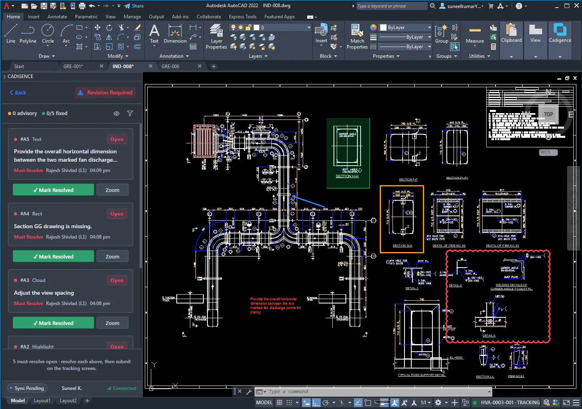Zoom to comment #A4 Rect
The width and height of the screenshot is (582, 409).
point(112,257)
